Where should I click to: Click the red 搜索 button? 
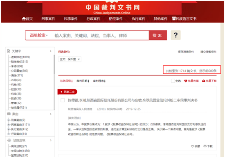click(x=157, y=35)
